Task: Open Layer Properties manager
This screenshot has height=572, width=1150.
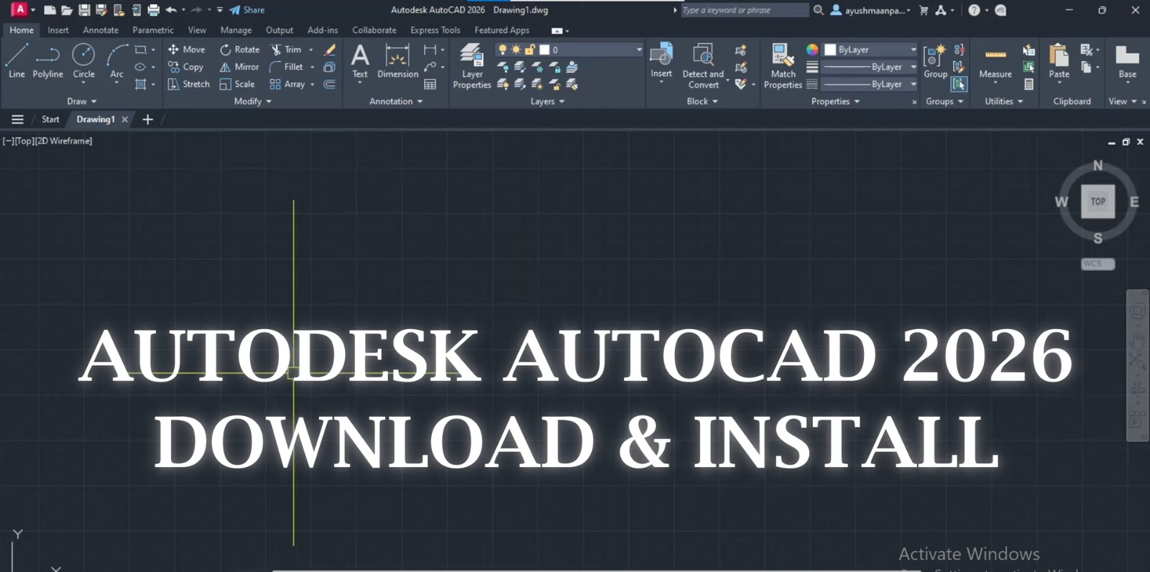Action: pos(472,65)
